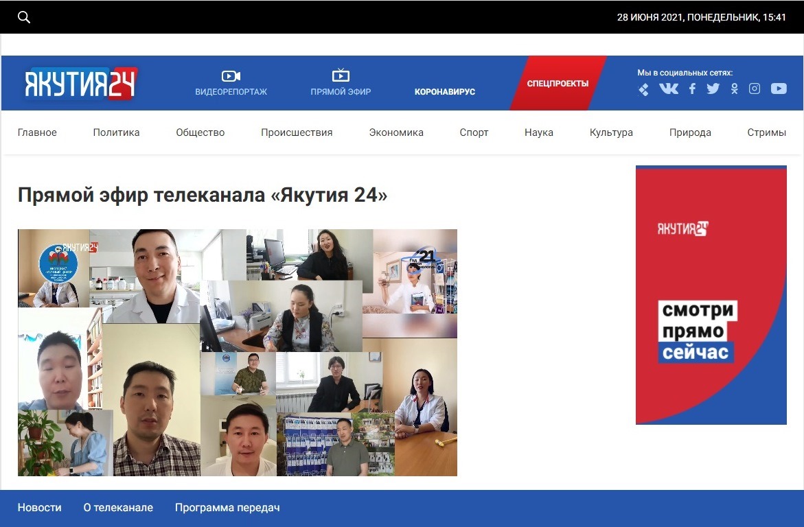
Task: Open the О телеканале footer link
Action: tap(118, 508)
